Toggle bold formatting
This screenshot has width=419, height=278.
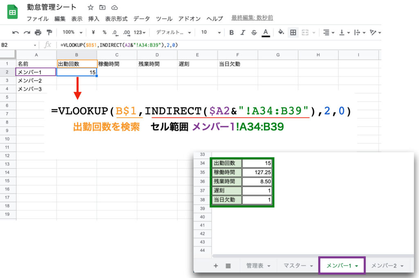(232, 33)
